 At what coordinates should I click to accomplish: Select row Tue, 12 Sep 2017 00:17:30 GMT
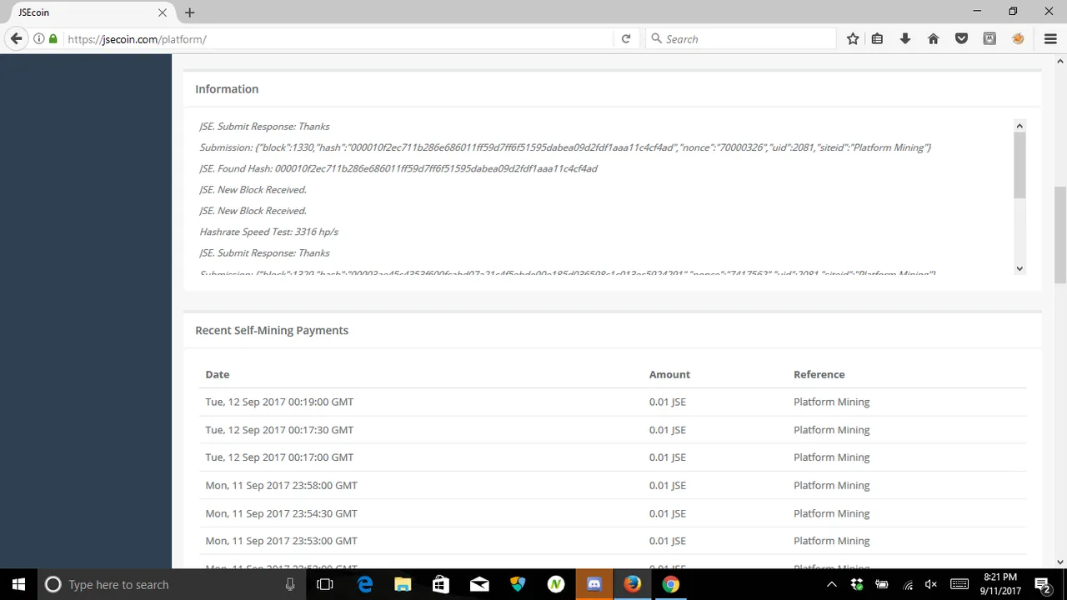[613, 430]
